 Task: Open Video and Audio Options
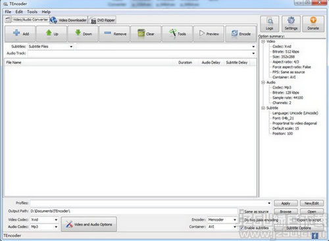pyautogui.click(x=89, y=224)
